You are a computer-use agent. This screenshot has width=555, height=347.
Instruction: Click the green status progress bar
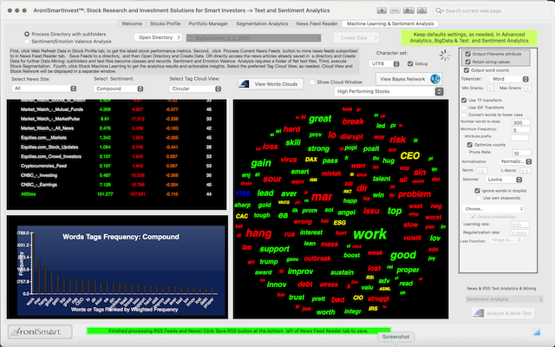238,331
